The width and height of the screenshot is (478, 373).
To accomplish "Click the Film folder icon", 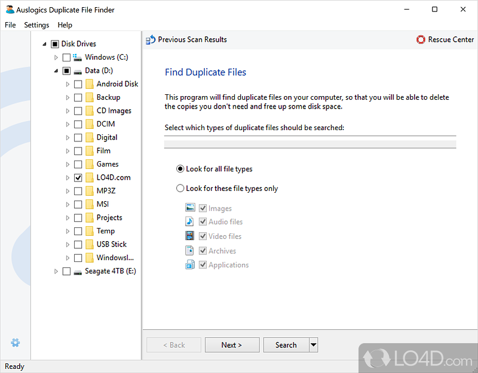I will [89, 151].
